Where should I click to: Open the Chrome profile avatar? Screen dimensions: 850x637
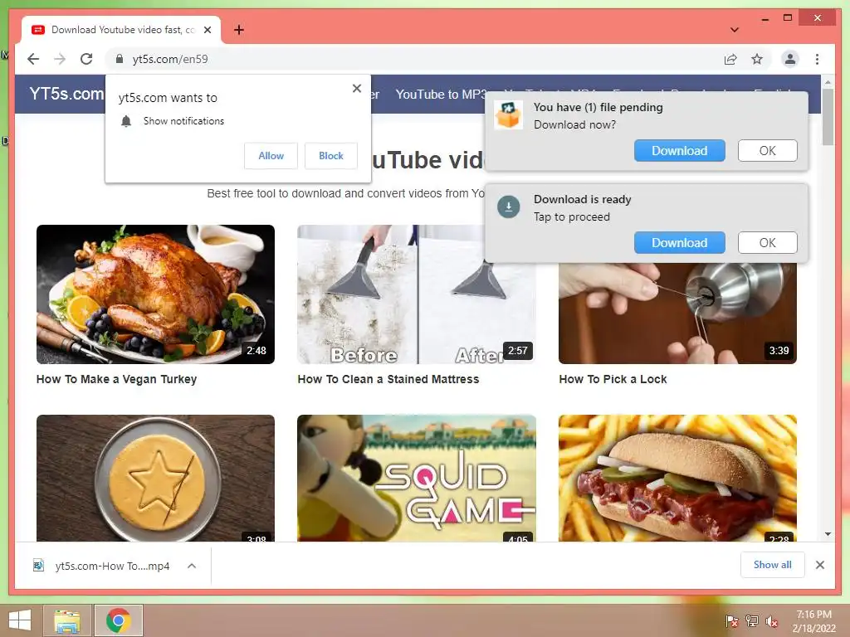click(790, 59)
